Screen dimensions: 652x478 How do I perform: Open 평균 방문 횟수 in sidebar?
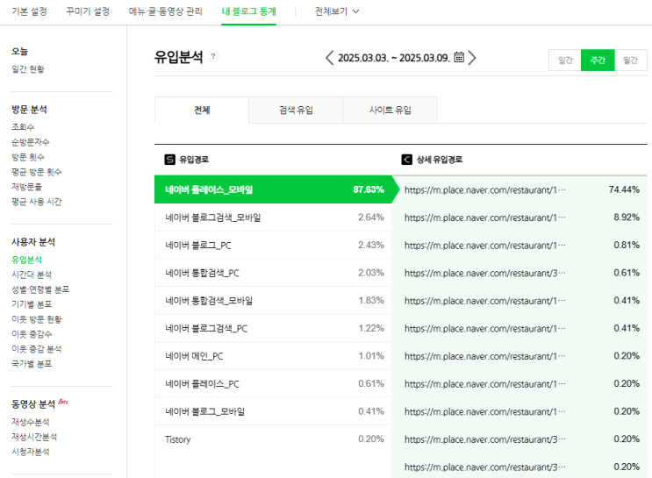(x=37, y=172)
